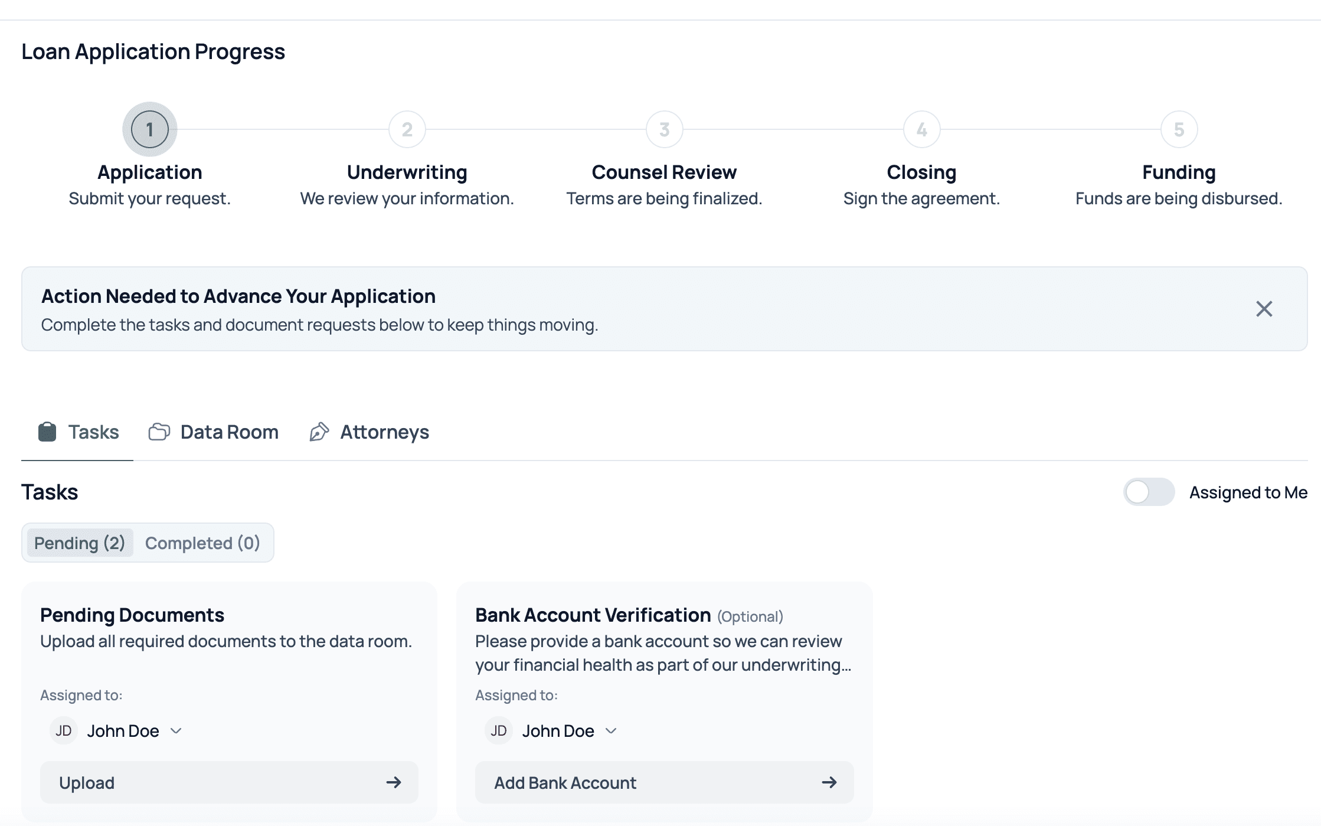Click the Tasks clipboard icon
The image size is (1321, 826).
[x=47, y=432]
